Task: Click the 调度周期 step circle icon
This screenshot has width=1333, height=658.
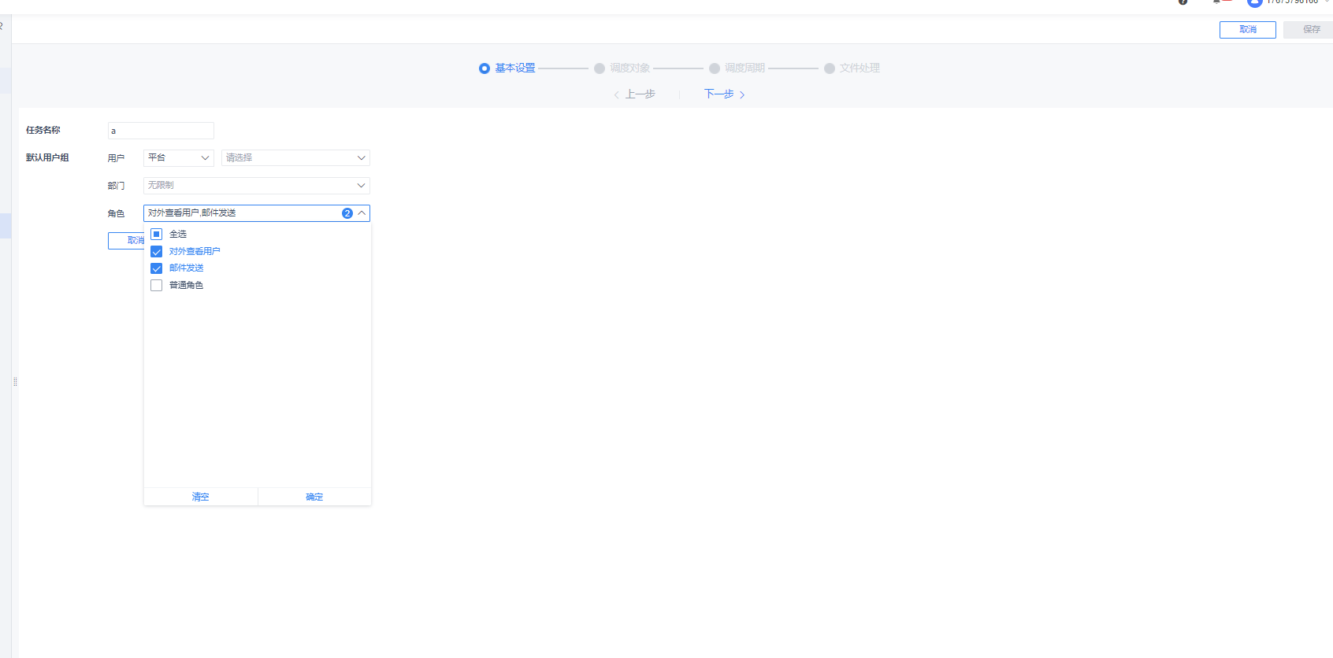Action: (715, 68)
